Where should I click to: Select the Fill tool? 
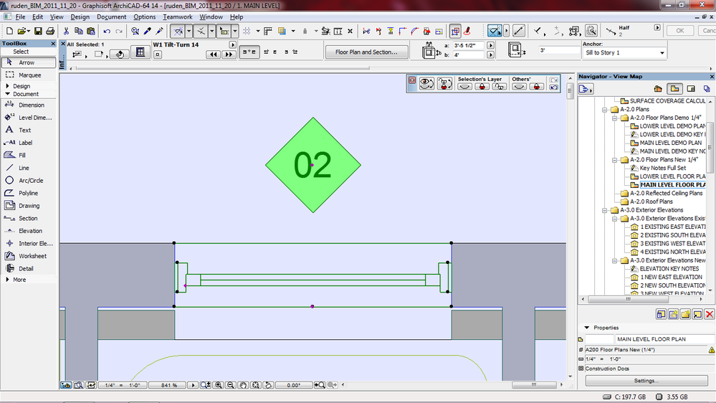(x=22, y=155)
